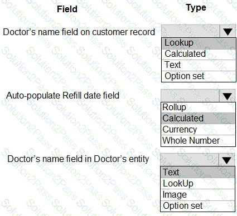Select Whole Number for Refill date field
237x216 pixels.
pos(198,141)
